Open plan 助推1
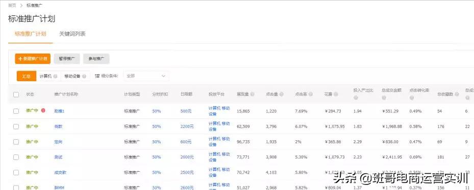This screenshot has width=474, height=190. (x=59, y=111)
